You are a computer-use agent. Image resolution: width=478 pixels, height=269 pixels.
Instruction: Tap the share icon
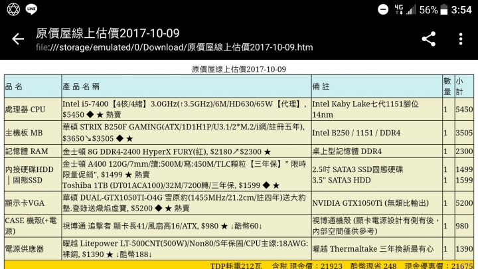(x=429, y=39)
